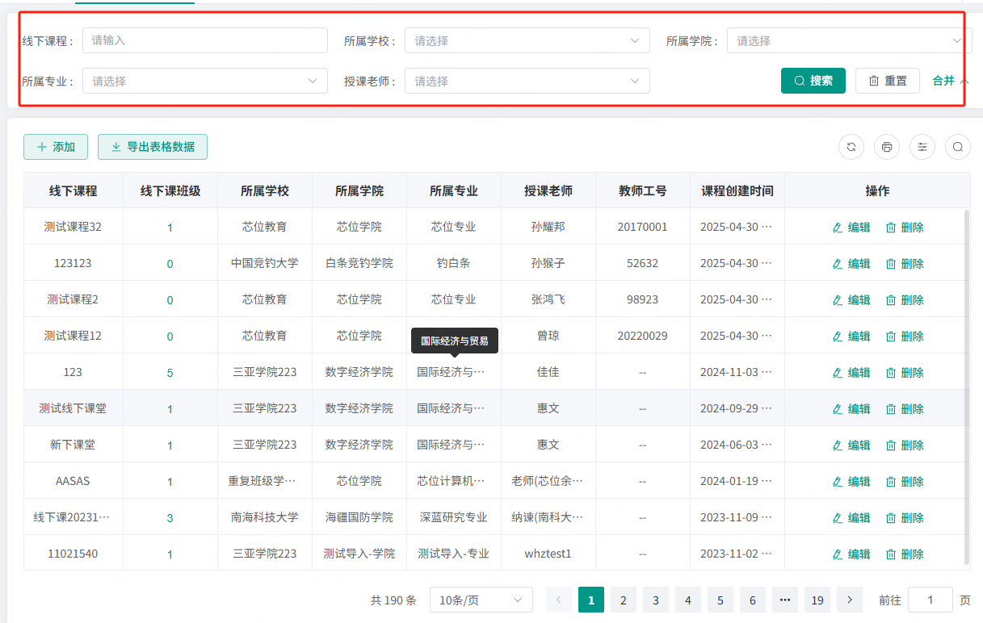
Task: Click the refresh table icon
Action: [851, 147]
